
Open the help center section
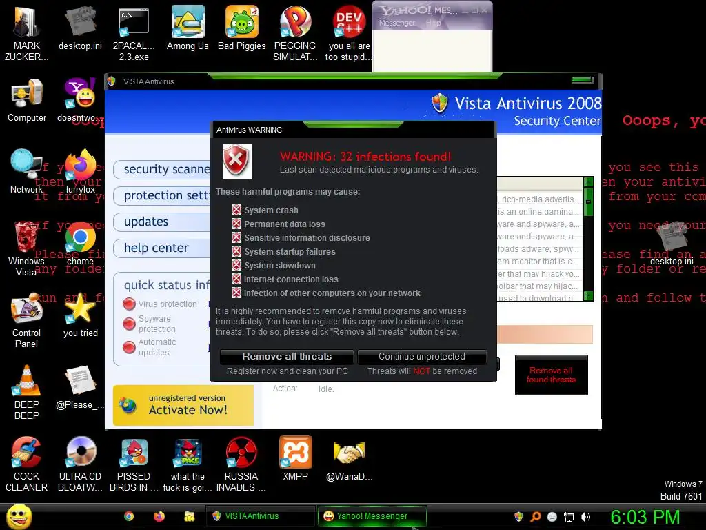[162, 248]
